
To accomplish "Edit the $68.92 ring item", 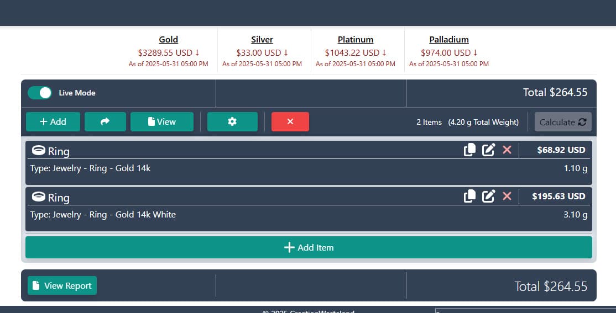I will (488, 150).
